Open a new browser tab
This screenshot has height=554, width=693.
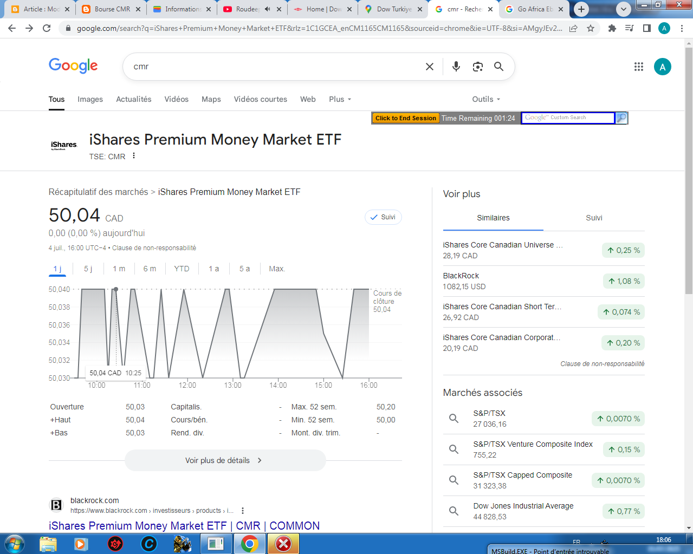tap(581, 9)
